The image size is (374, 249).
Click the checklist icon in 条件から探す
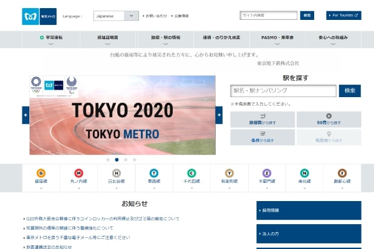pos(262,134)
